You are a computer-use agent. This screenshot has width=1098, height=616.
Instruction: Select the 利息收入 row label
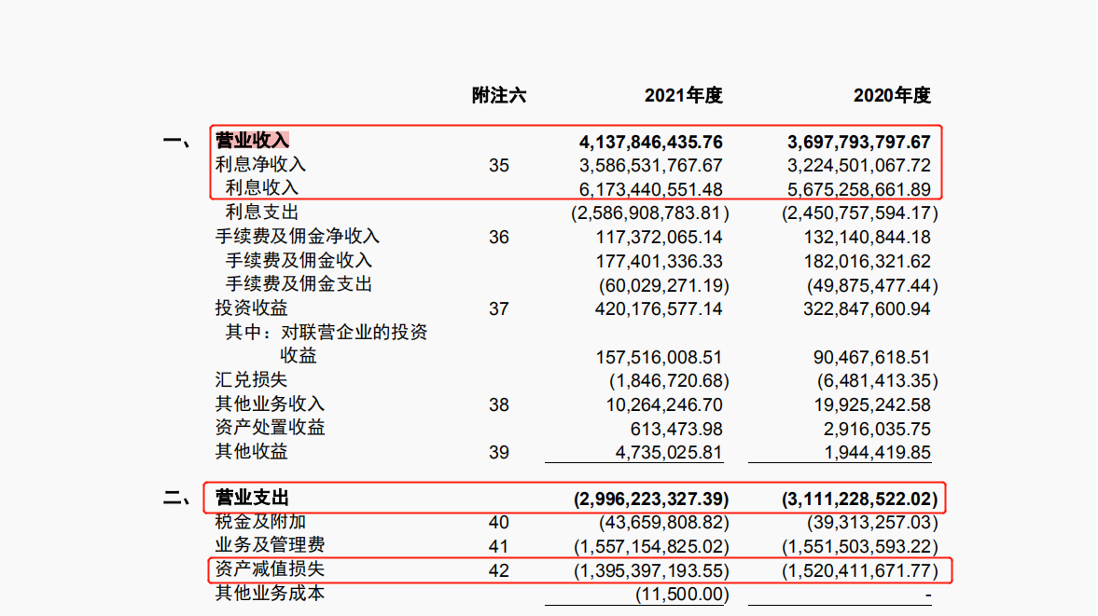262,188
